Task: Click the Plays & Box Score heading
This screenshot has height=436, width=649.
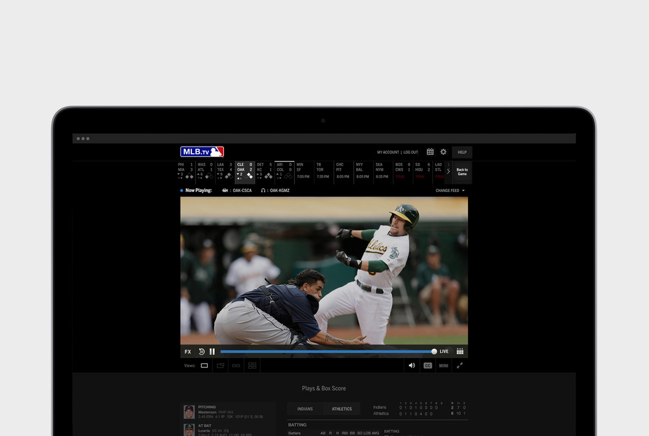Action: (324, 389)
